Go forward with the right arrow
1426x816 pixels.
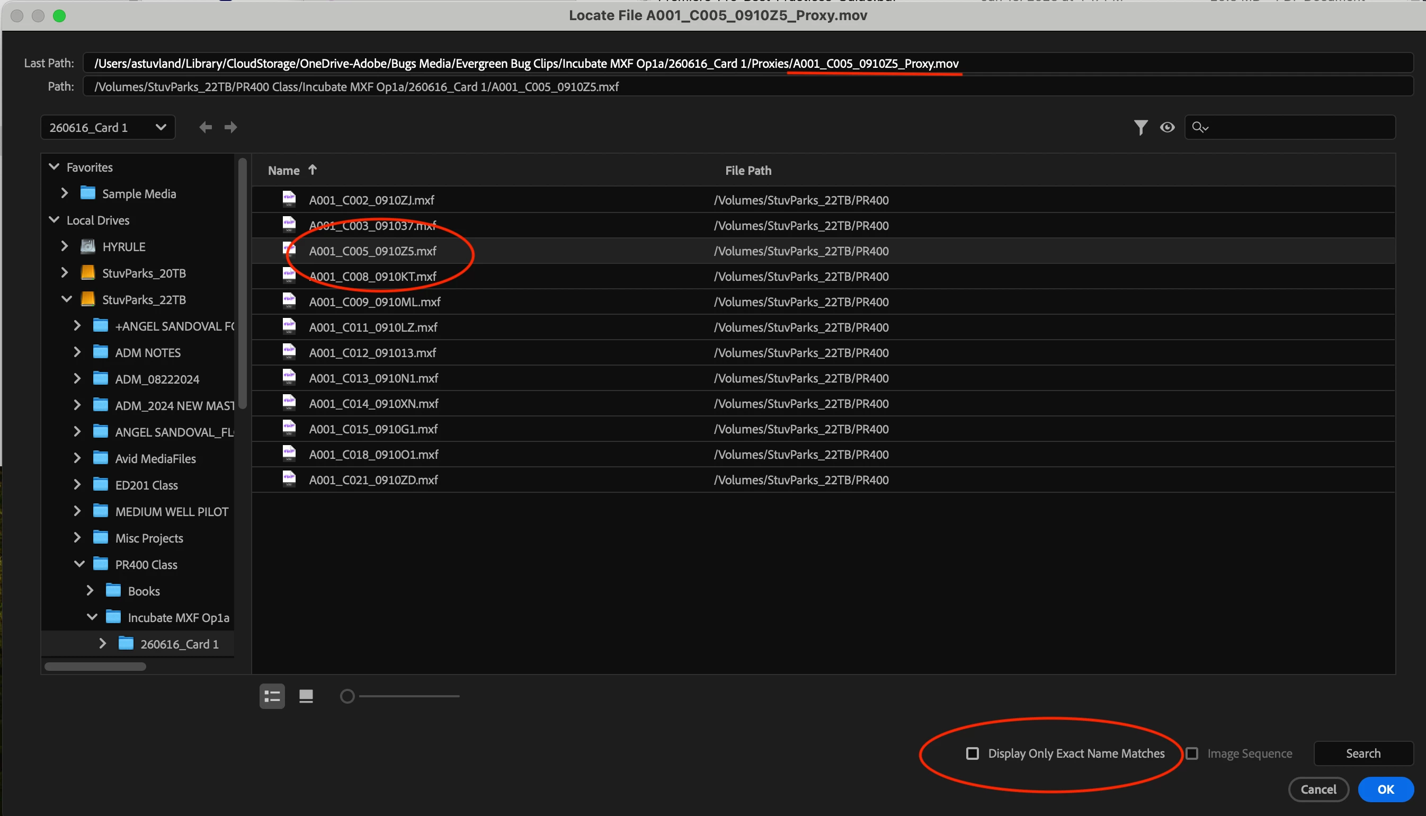click(x=231, y=127)
